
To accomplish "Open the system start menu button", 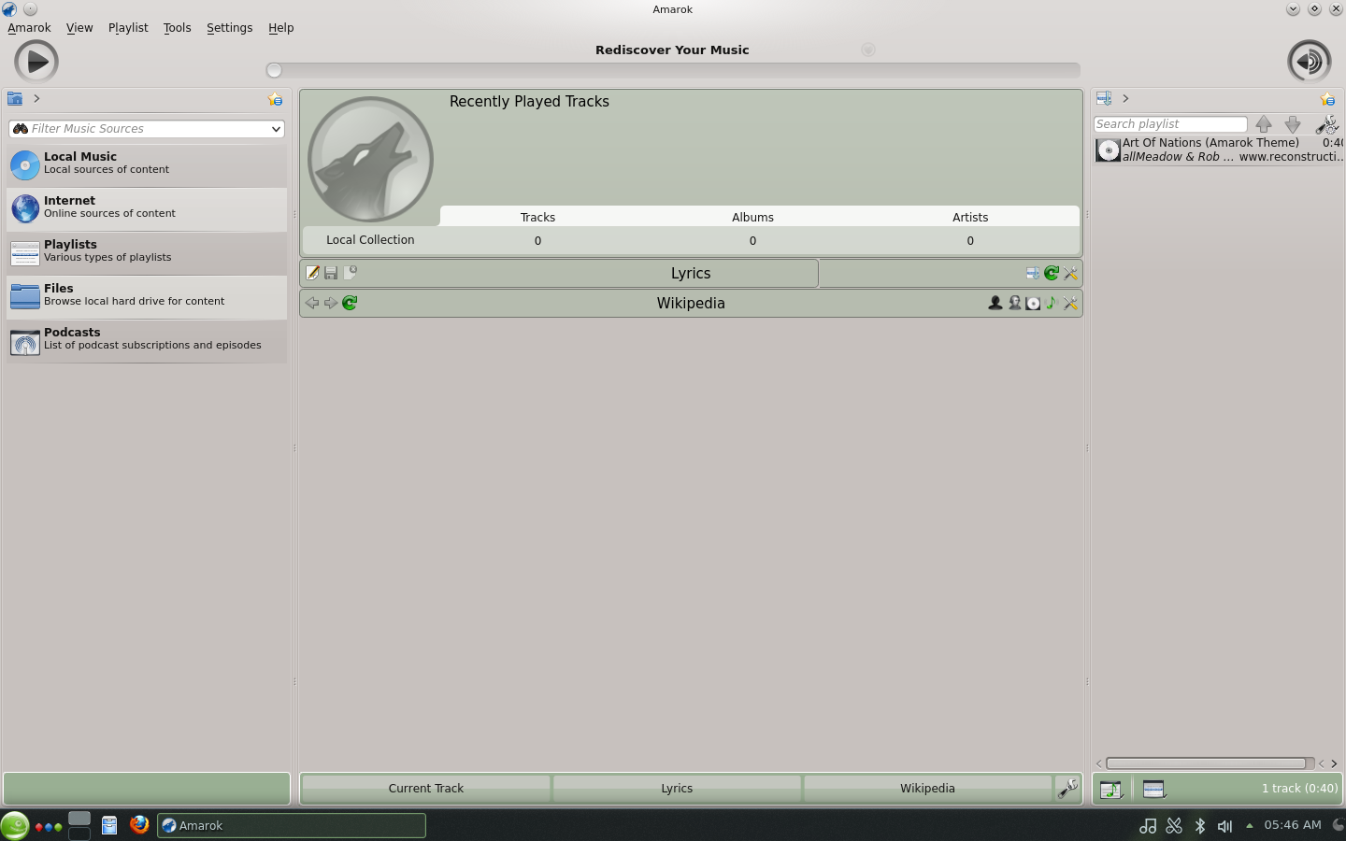I will point(14,826).
